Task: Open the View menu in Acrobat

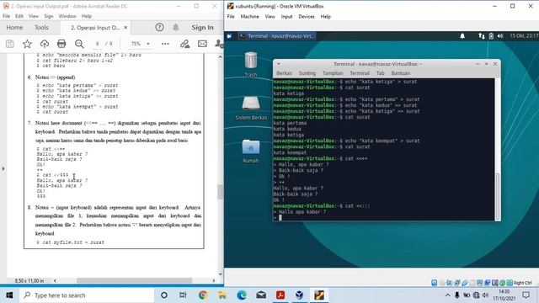Action: tap(34, 16)
